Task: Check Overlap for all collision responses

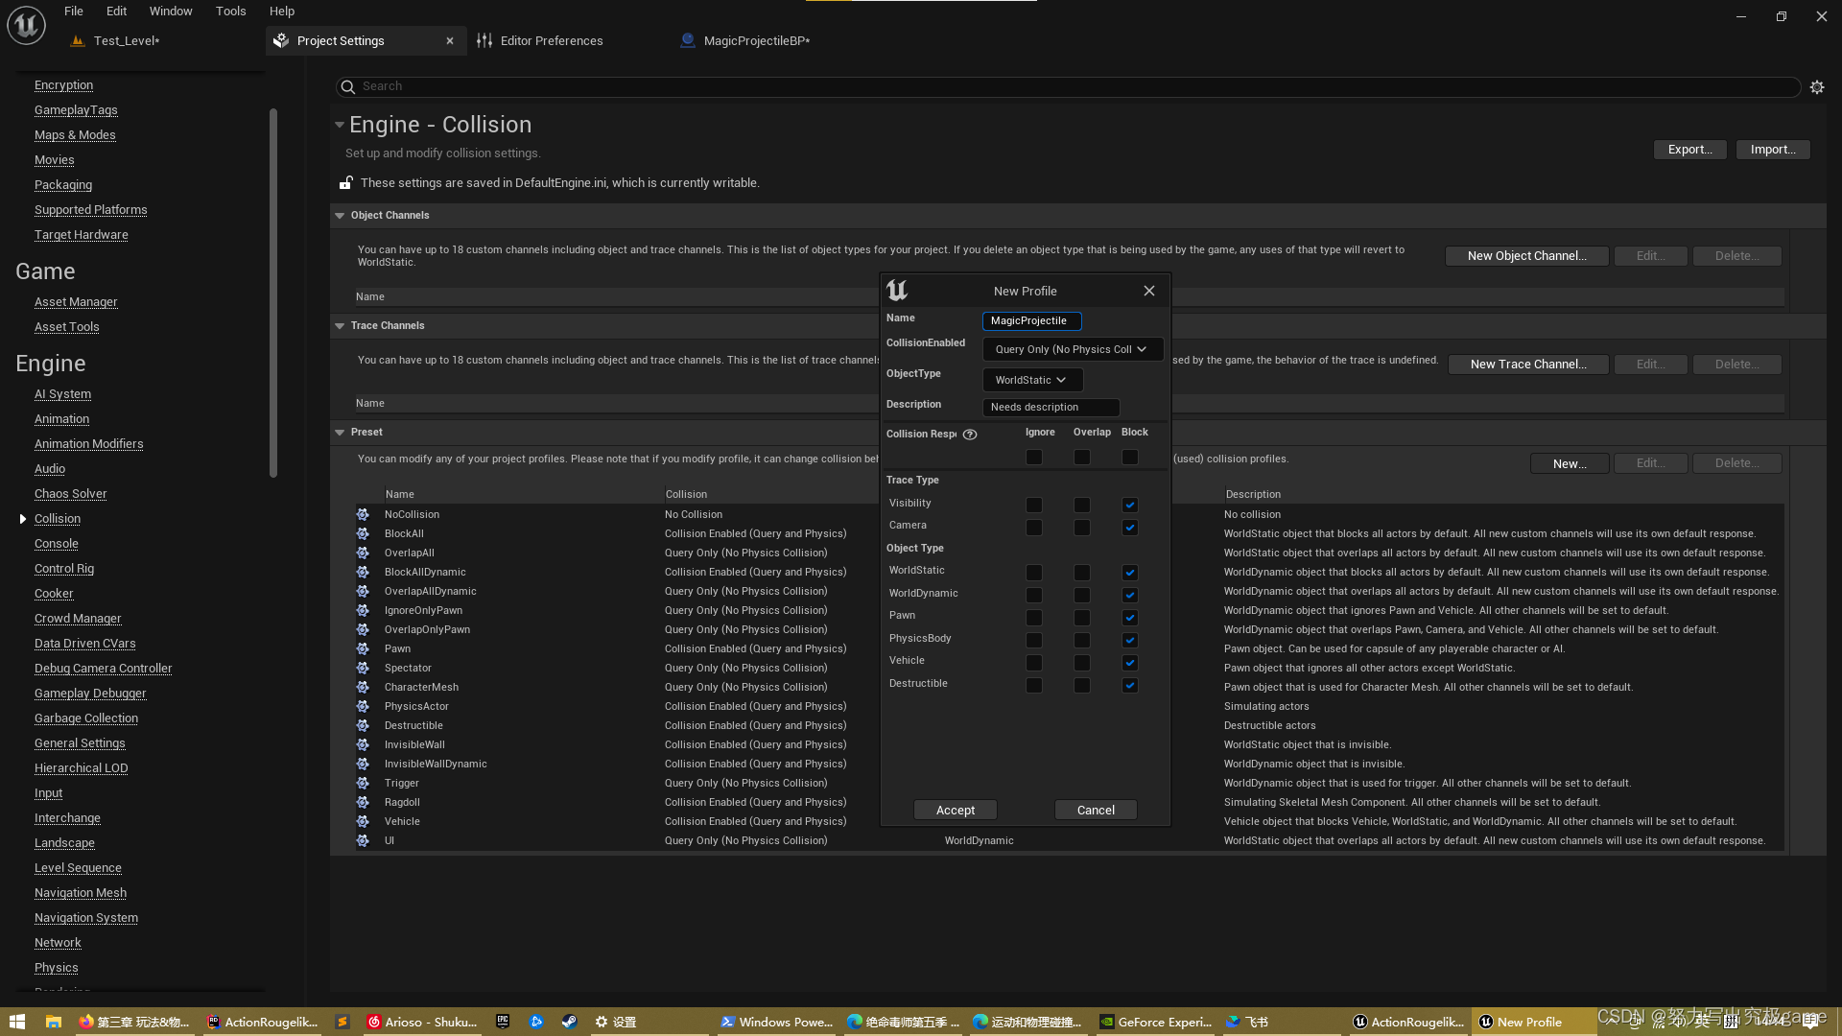Action: pyautogui.click(x=1082, y=458)
